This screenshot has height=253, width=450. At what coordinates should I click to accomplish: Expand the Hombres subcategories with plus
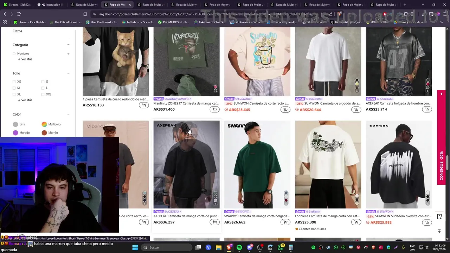[68, 53]
